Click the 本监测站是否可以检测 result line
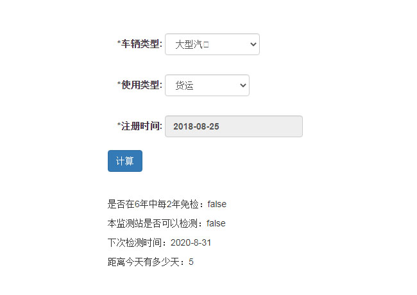Screen dimensions: 417x295 (x=157, y=223)
